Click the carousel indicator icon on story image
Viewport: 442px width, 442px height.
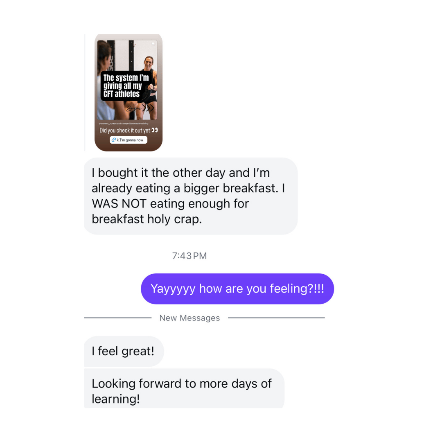click(153, 44)
